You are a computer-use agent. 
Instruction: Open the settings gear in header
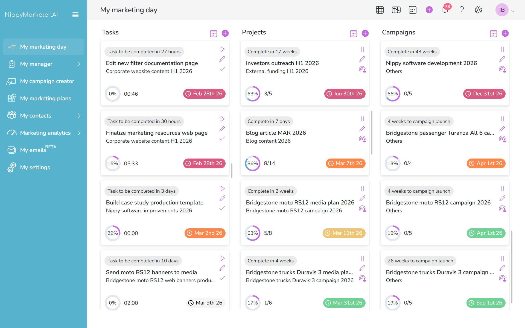pyautogui.click(x=478, y=10)
